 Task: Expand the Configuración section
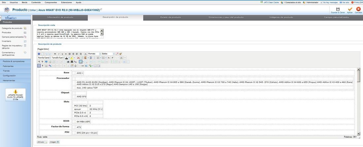click(x=15, y=76)
